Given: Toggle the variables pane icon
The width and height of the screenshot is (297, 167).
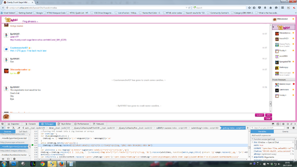Looking at the screenshot, I should (288, 128).
